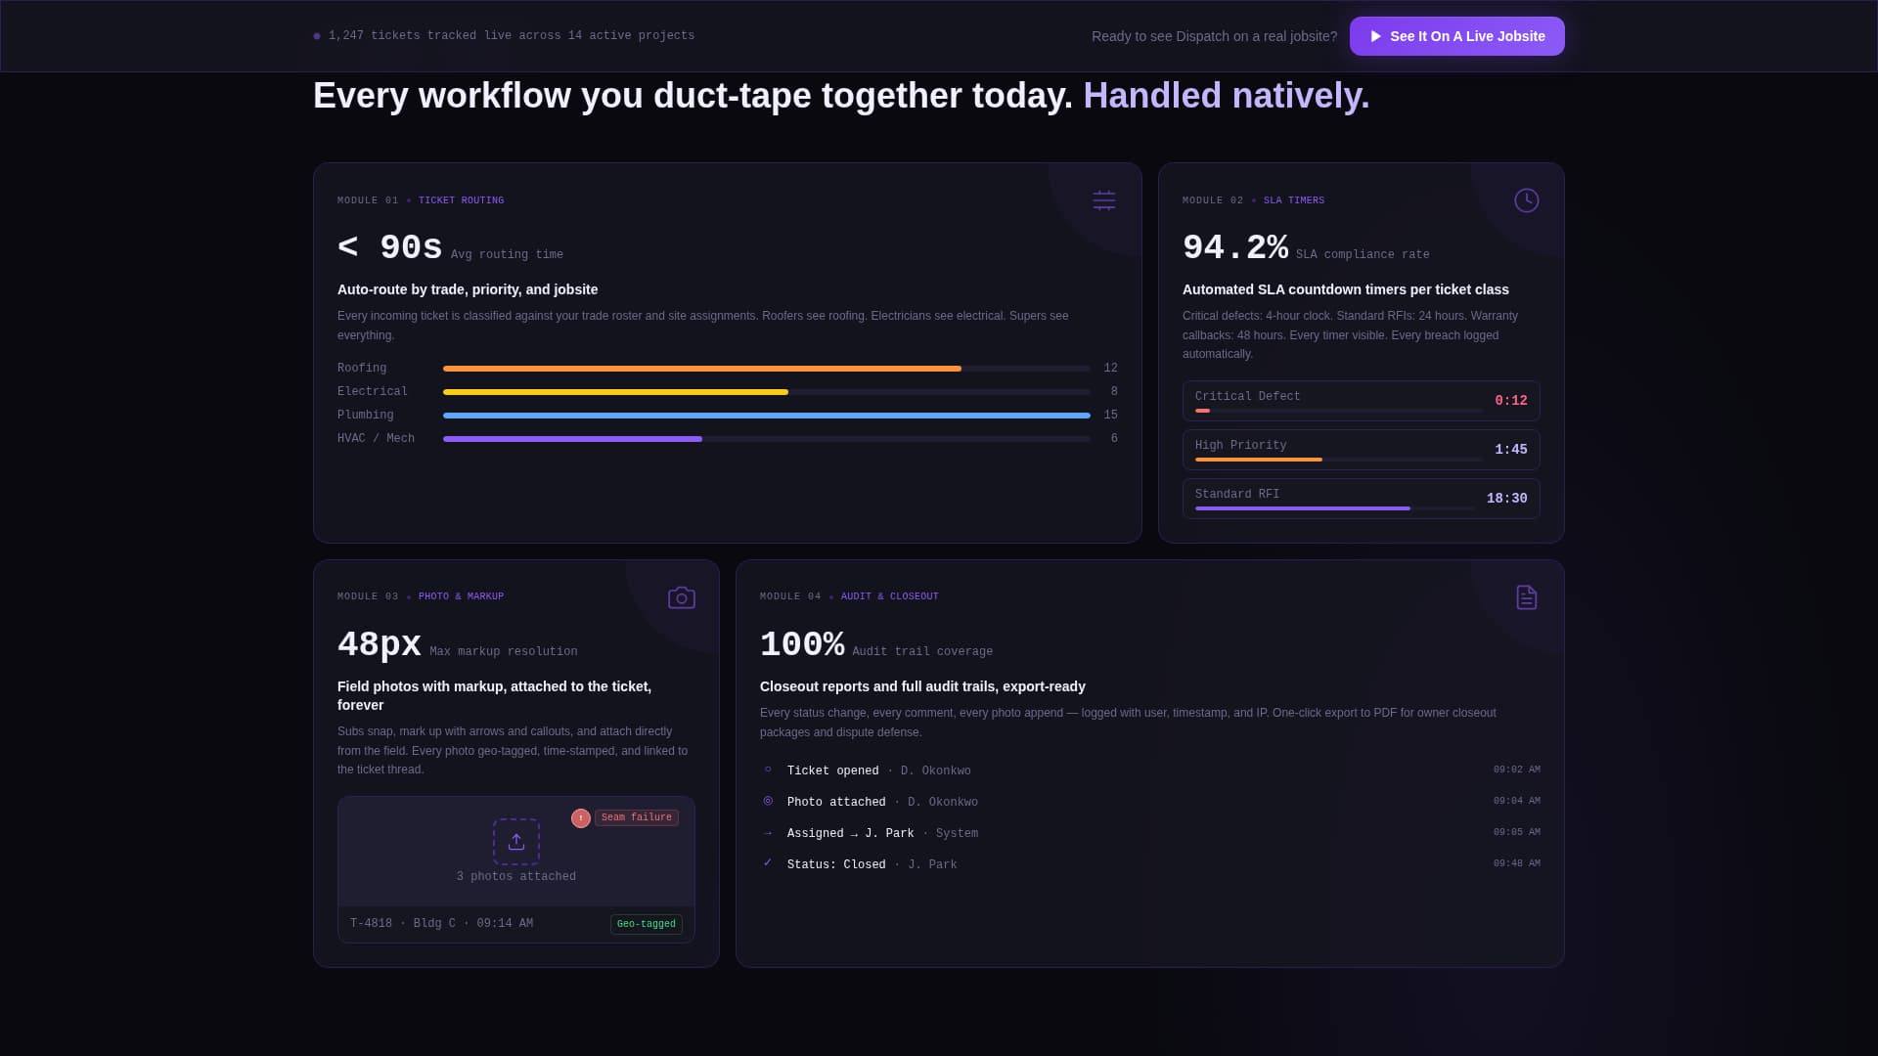Select the clock icon on SLA Timers module
This screenshot has height=1056, width=1878.
(1527, 199)
